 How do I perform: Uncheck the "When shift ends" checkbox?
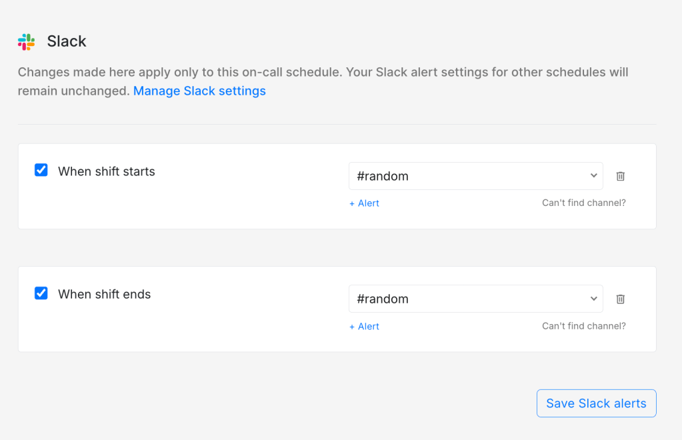coord(41,293)
